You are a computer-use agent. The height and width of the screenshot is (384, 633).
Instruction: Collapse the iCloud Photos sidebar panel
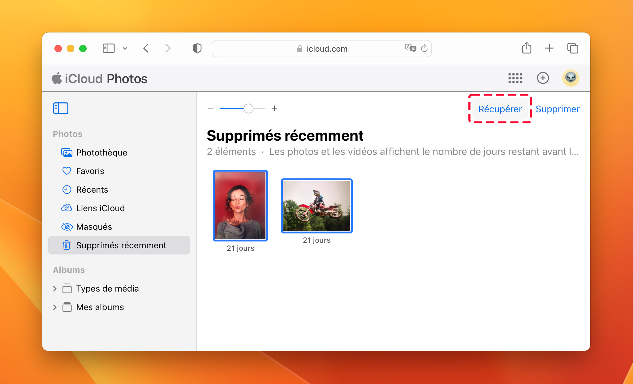pos(61,108)
